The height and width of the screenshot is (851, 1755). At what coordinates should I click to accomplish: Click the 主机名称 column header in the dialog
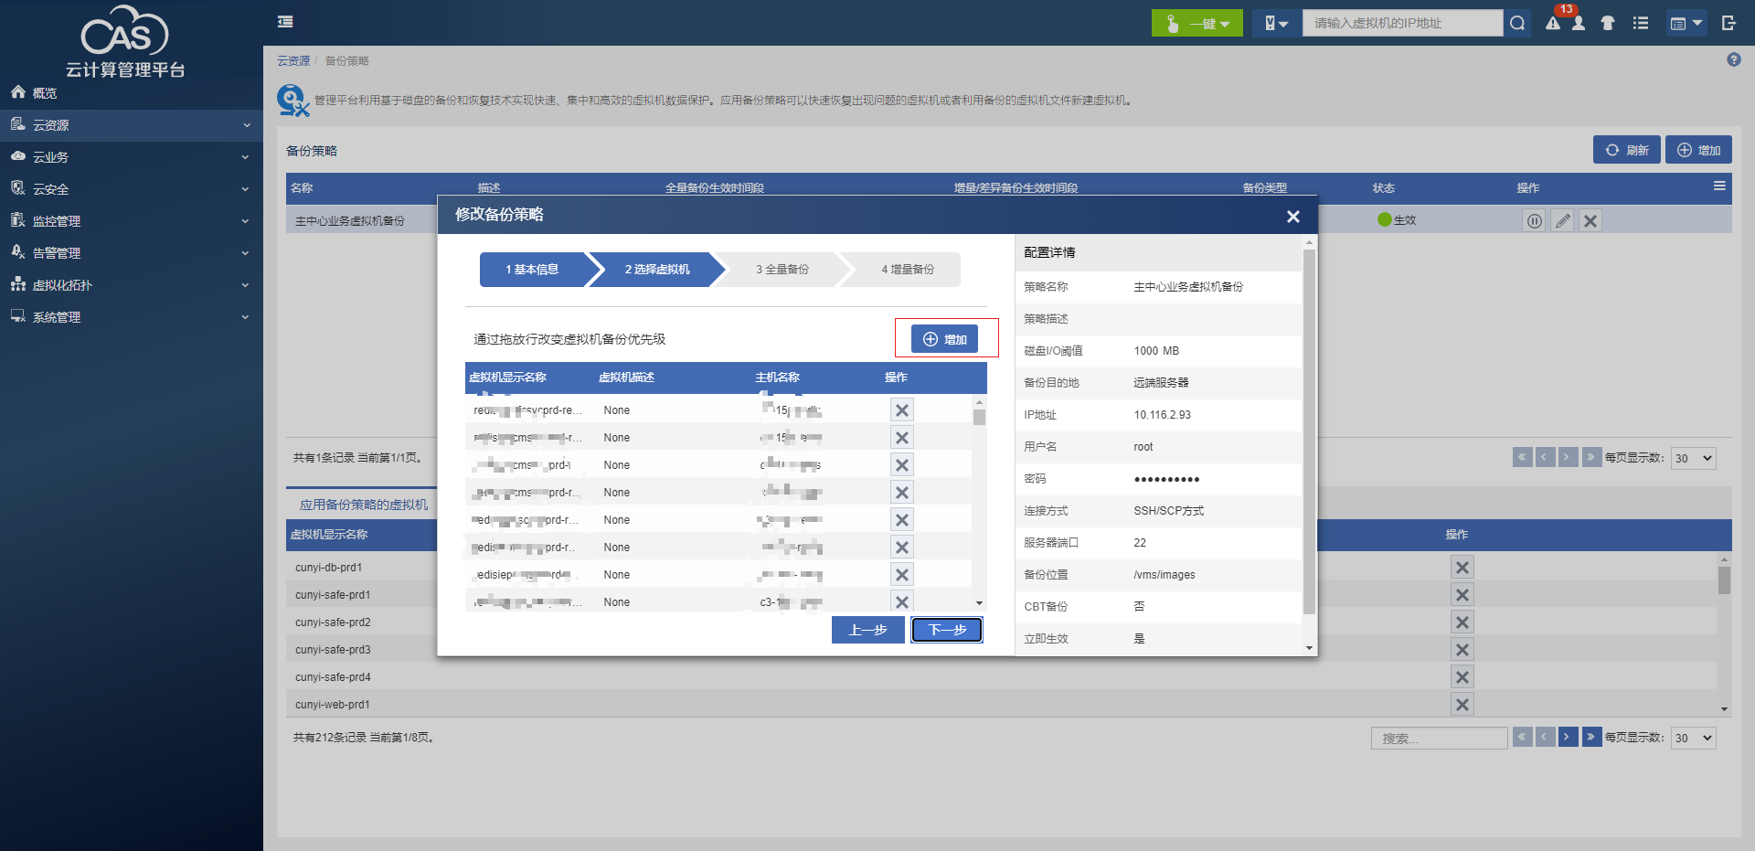[777, 378]
